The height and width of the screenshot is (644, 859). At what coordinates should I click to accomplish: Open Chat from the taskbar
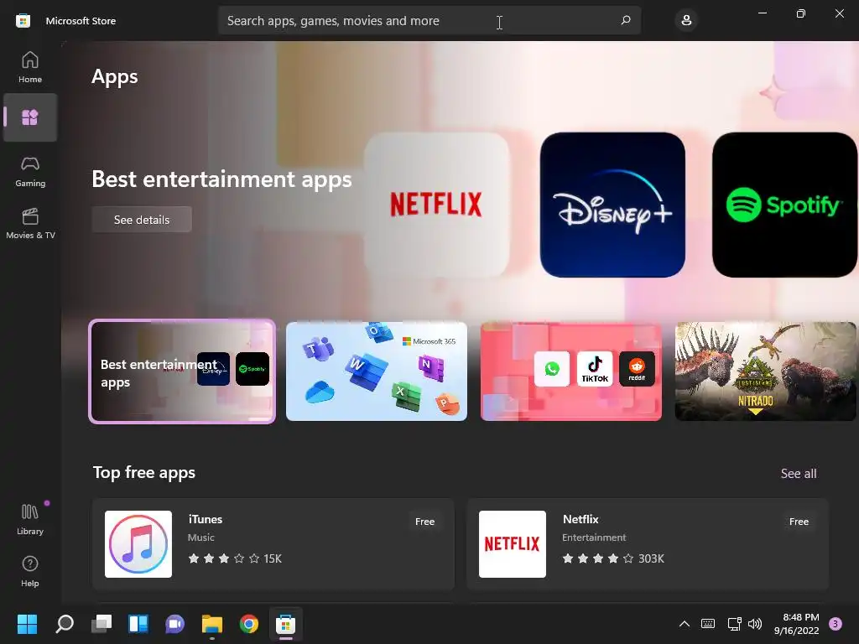click(x=174, y=623)
